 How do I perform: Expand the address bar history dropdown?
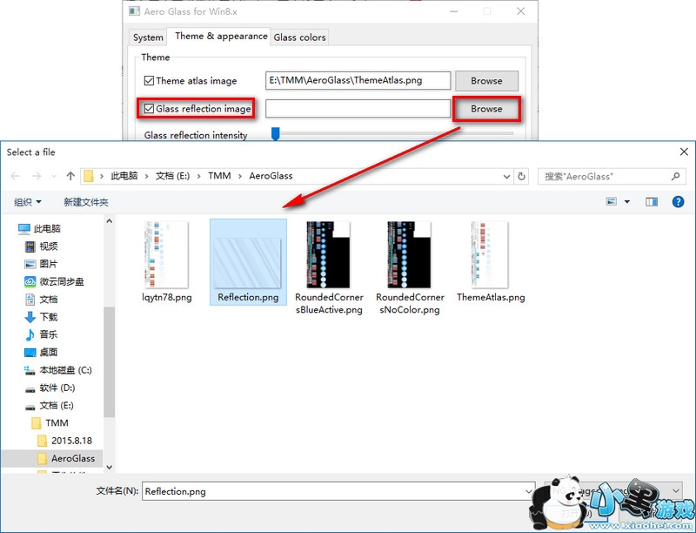coord(506,176)
